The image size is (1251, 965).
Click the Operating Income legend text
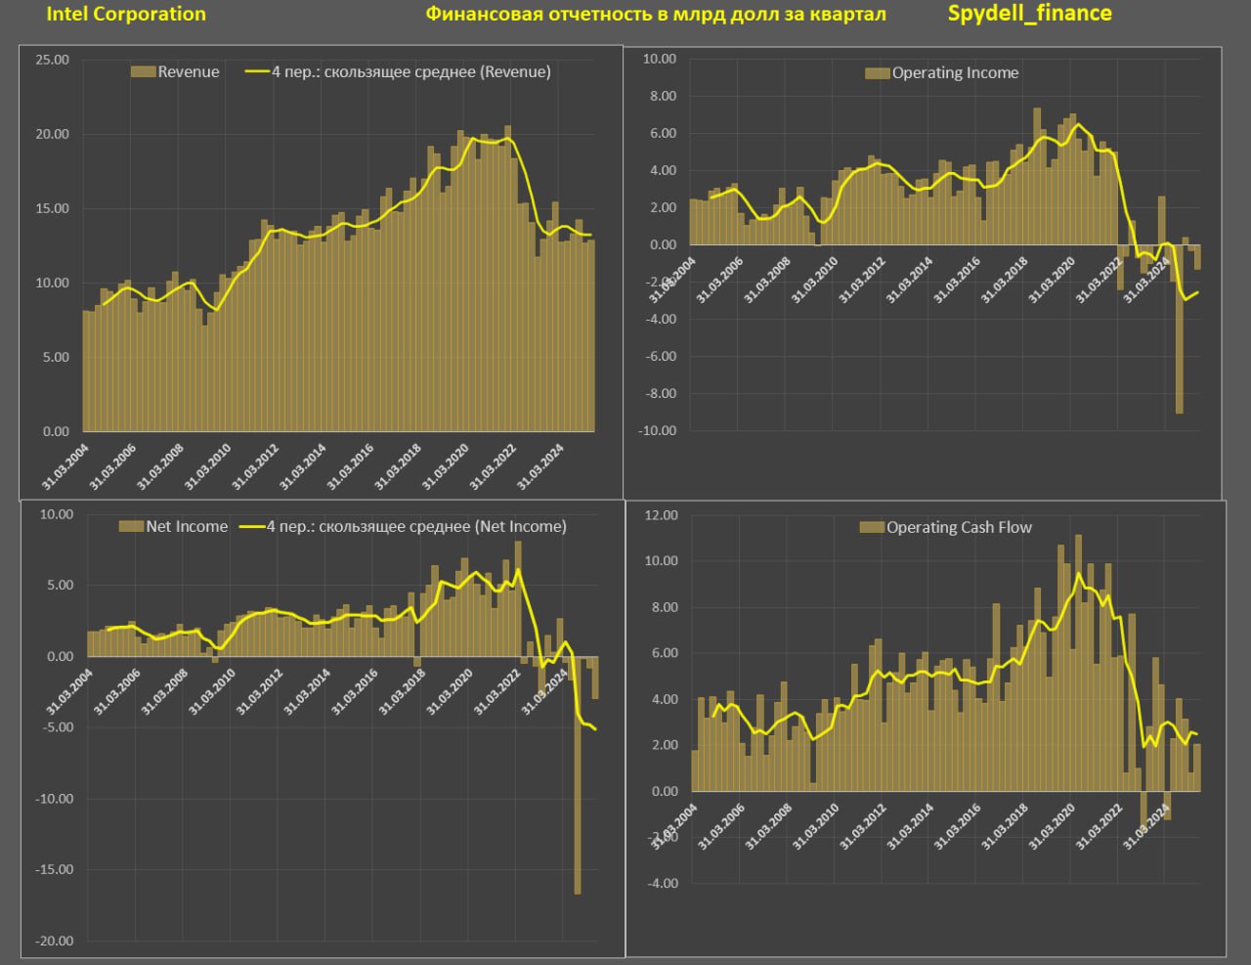click(955, 73)
